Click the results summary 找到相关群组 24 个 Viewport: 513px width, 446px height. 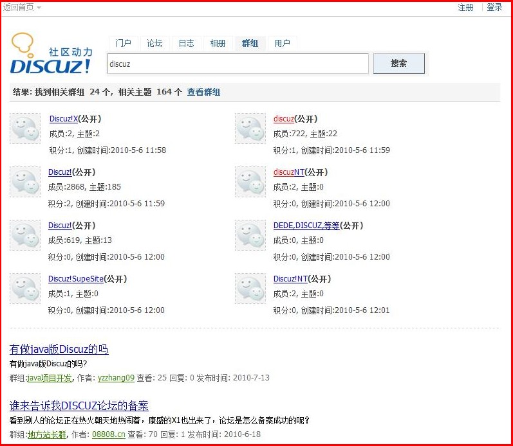tap(72, 92)
